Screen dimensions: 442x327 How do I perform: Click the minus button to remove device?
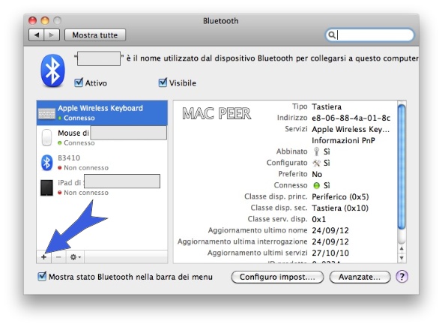click(x=58, y=257)
